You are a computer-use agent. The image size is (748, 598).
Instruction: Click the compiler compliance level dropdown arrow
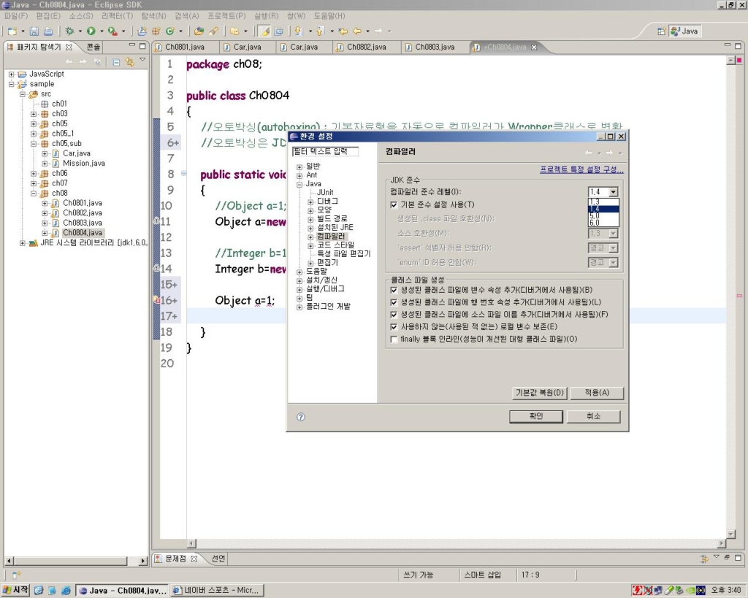614,192
